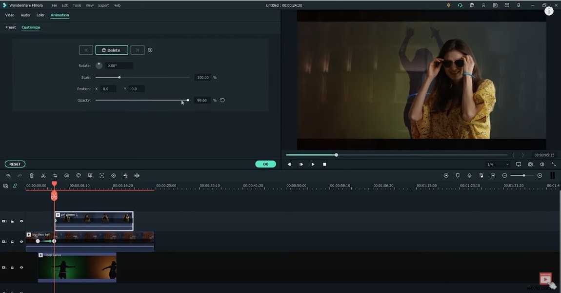This screenshot has height=293, width=561.
Task: Open the Audio Mixer icon
Action: 125,175
